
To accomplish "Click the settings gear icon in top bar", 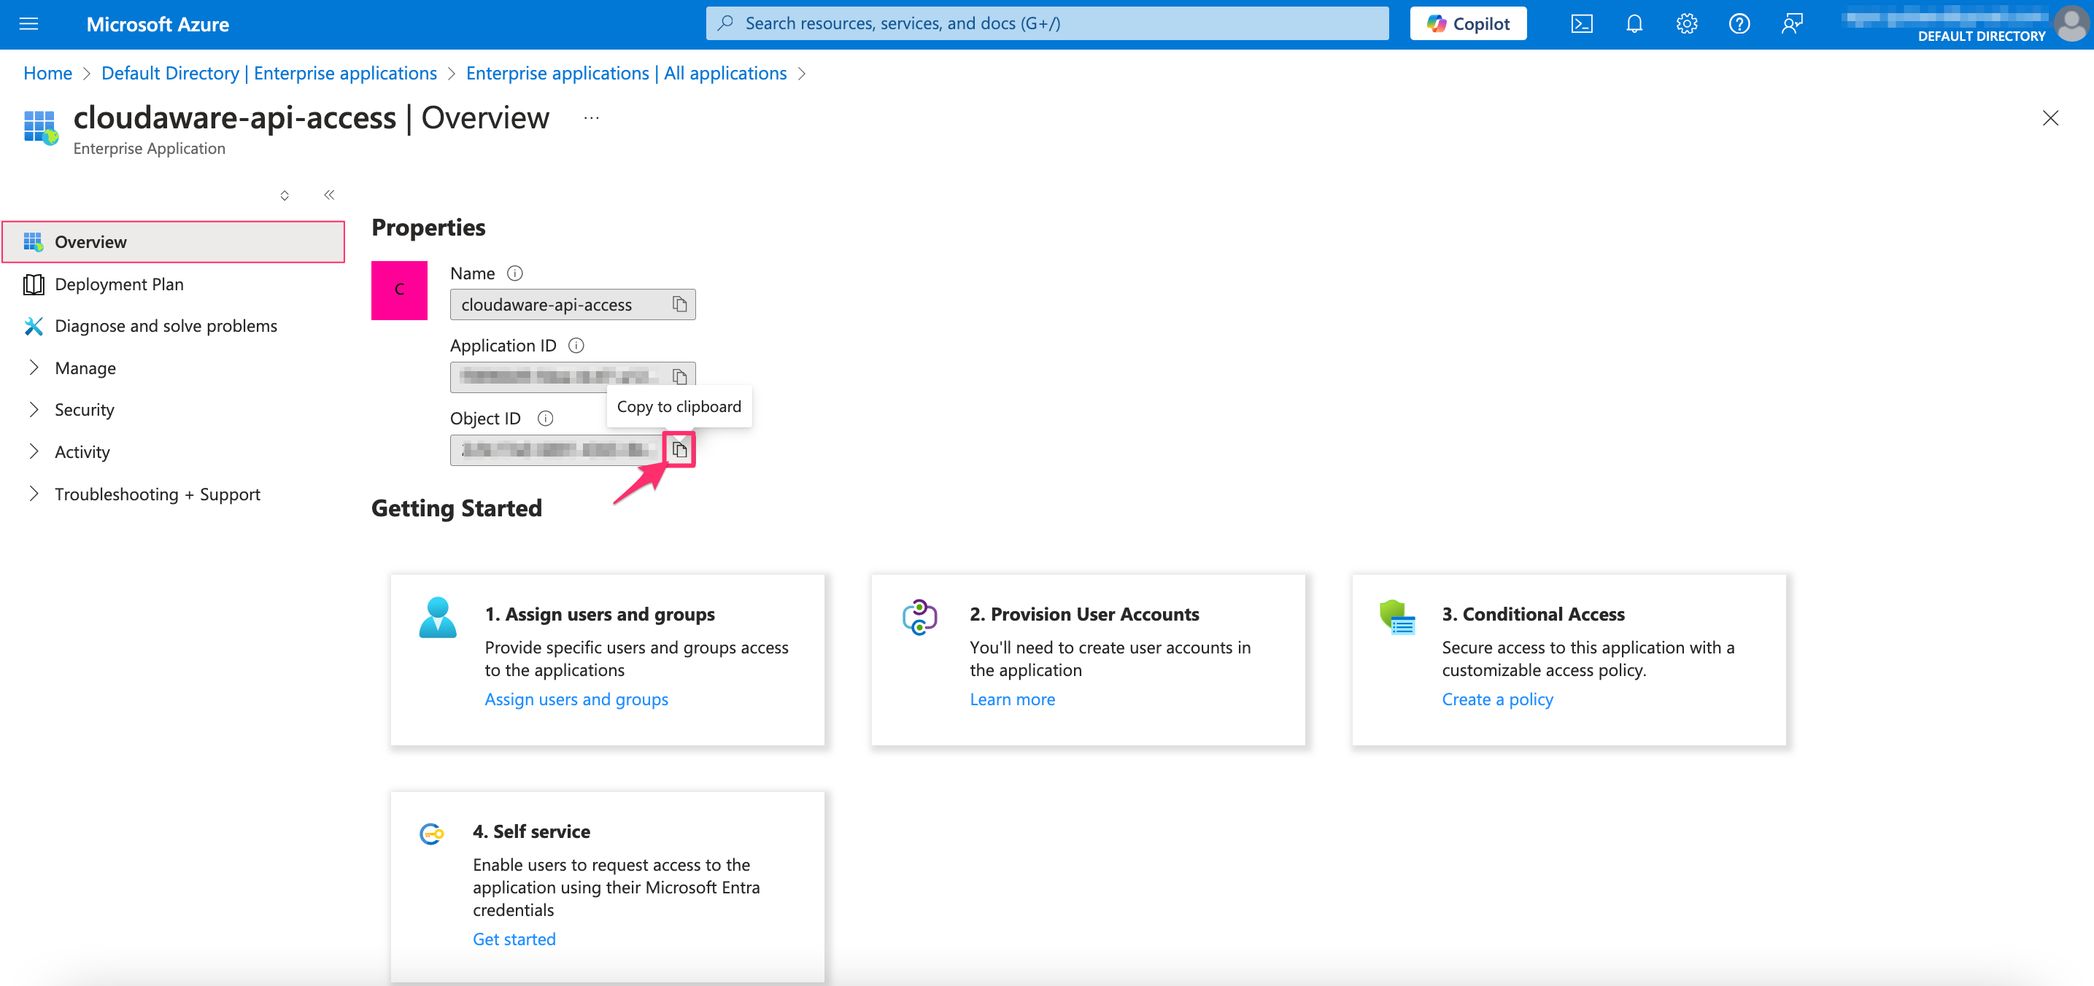I will pyautogui.click(x=1685, y=23).
